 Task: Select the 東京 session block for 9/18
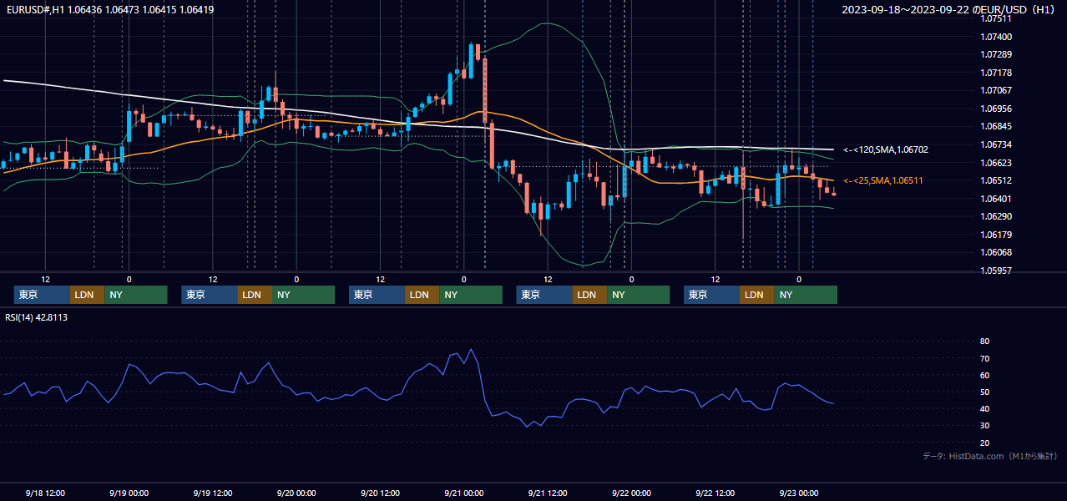click(42, 295)
